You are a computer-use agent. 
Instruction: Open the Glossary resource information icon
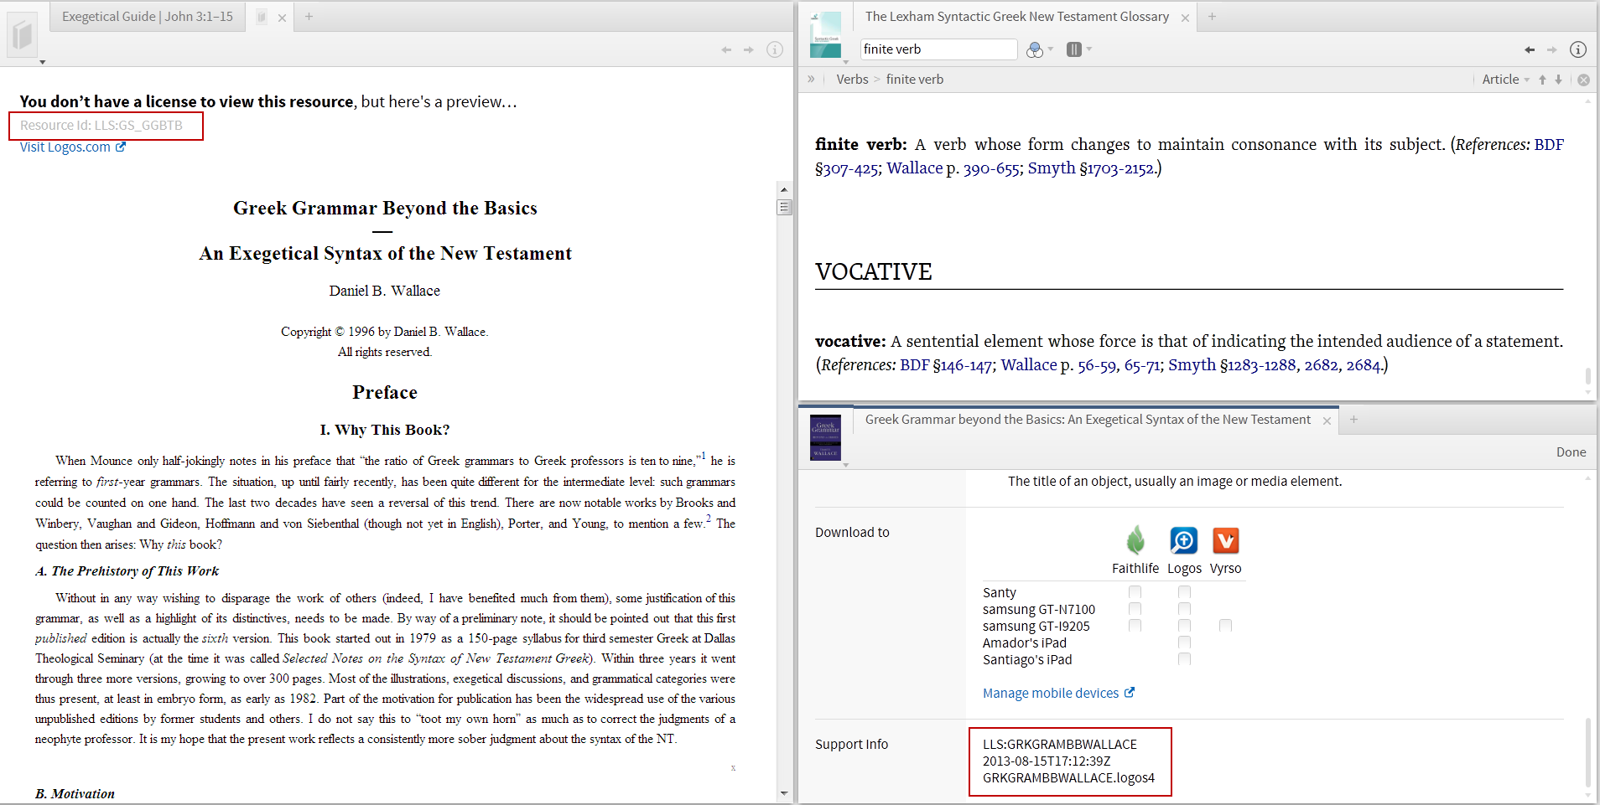(x=1578, y=49)
